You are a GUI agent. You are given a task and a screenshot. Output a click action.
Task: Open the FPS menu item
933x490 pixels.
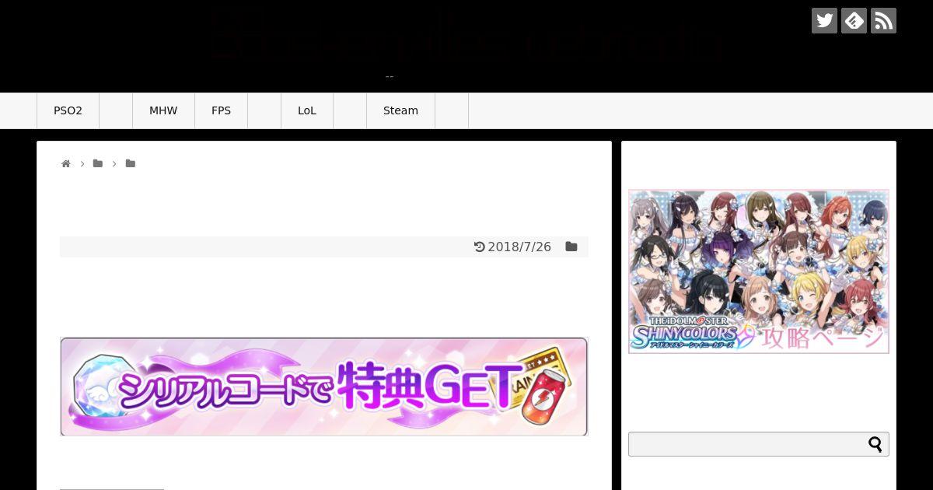point(221,110)
